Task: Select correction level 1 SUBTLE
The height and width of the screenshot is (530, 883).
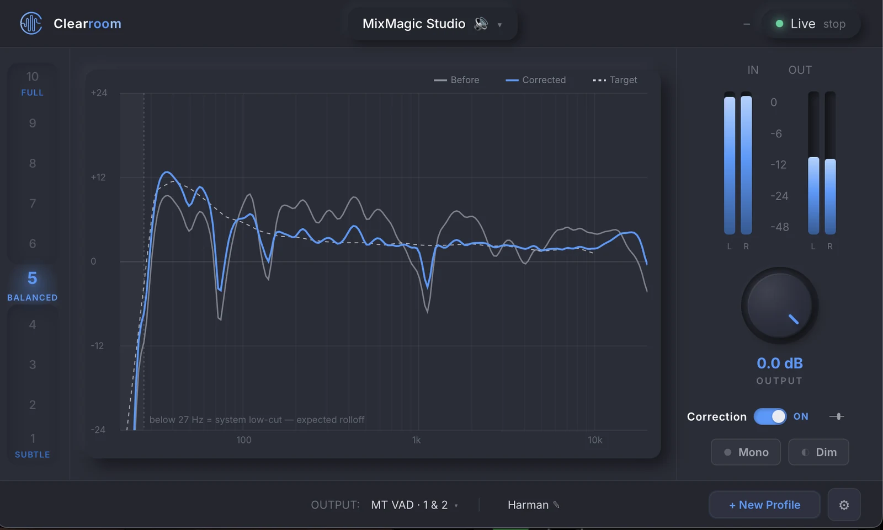Action: coord(32,446)
